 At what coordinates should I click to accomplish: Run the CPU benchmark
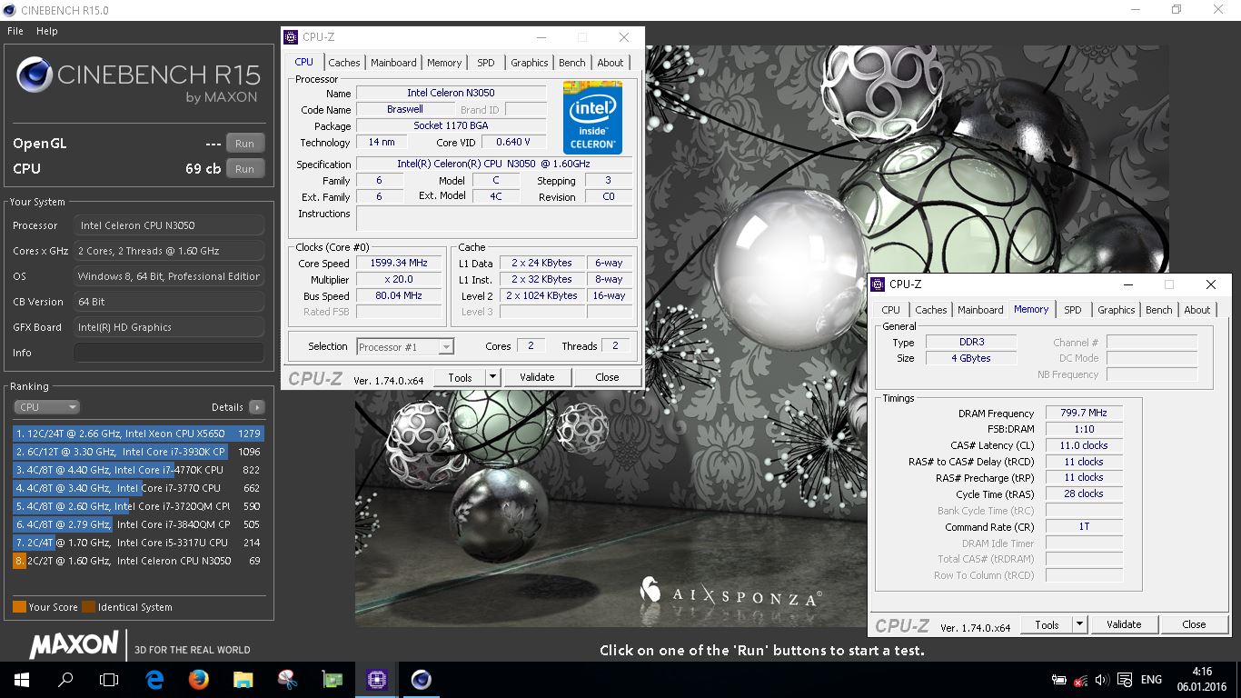coord(244,169)
